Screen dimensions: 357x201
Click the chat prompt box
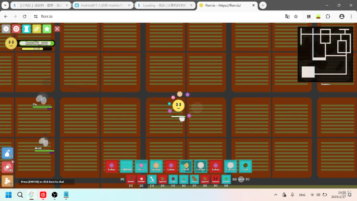coord(46,182)
